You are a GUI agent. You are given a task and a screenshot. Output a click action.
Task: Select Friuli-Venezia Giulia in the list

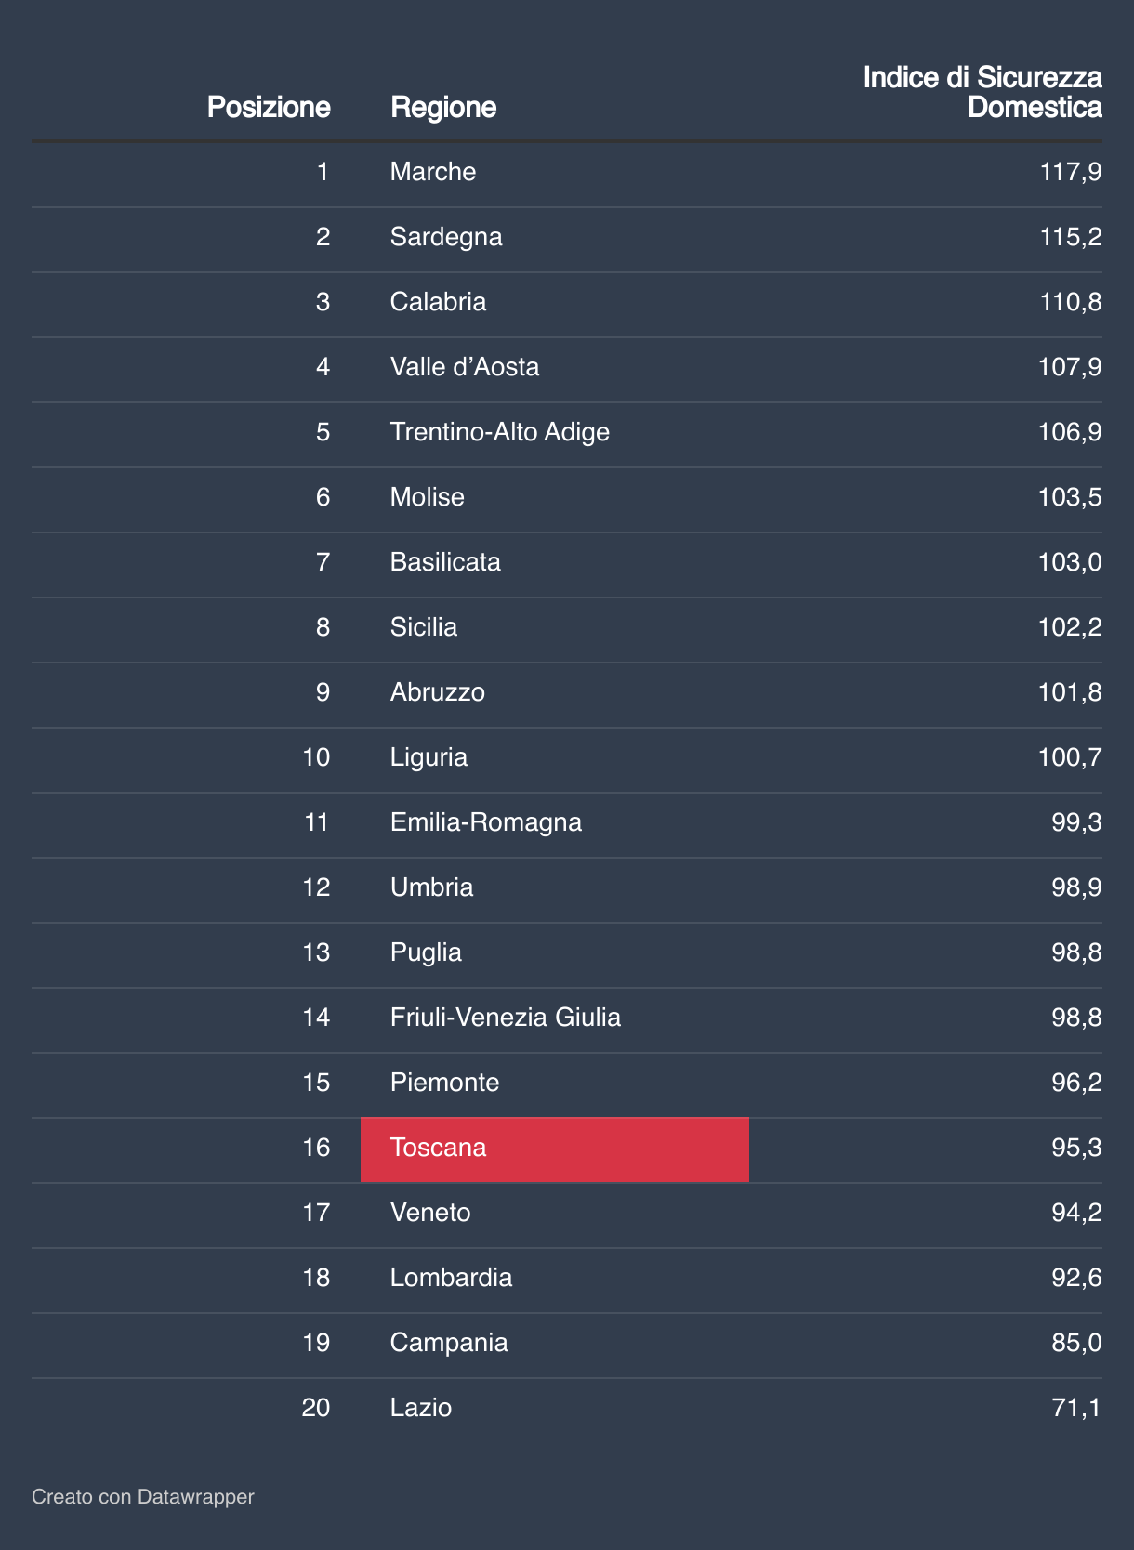coord(506,1018)
